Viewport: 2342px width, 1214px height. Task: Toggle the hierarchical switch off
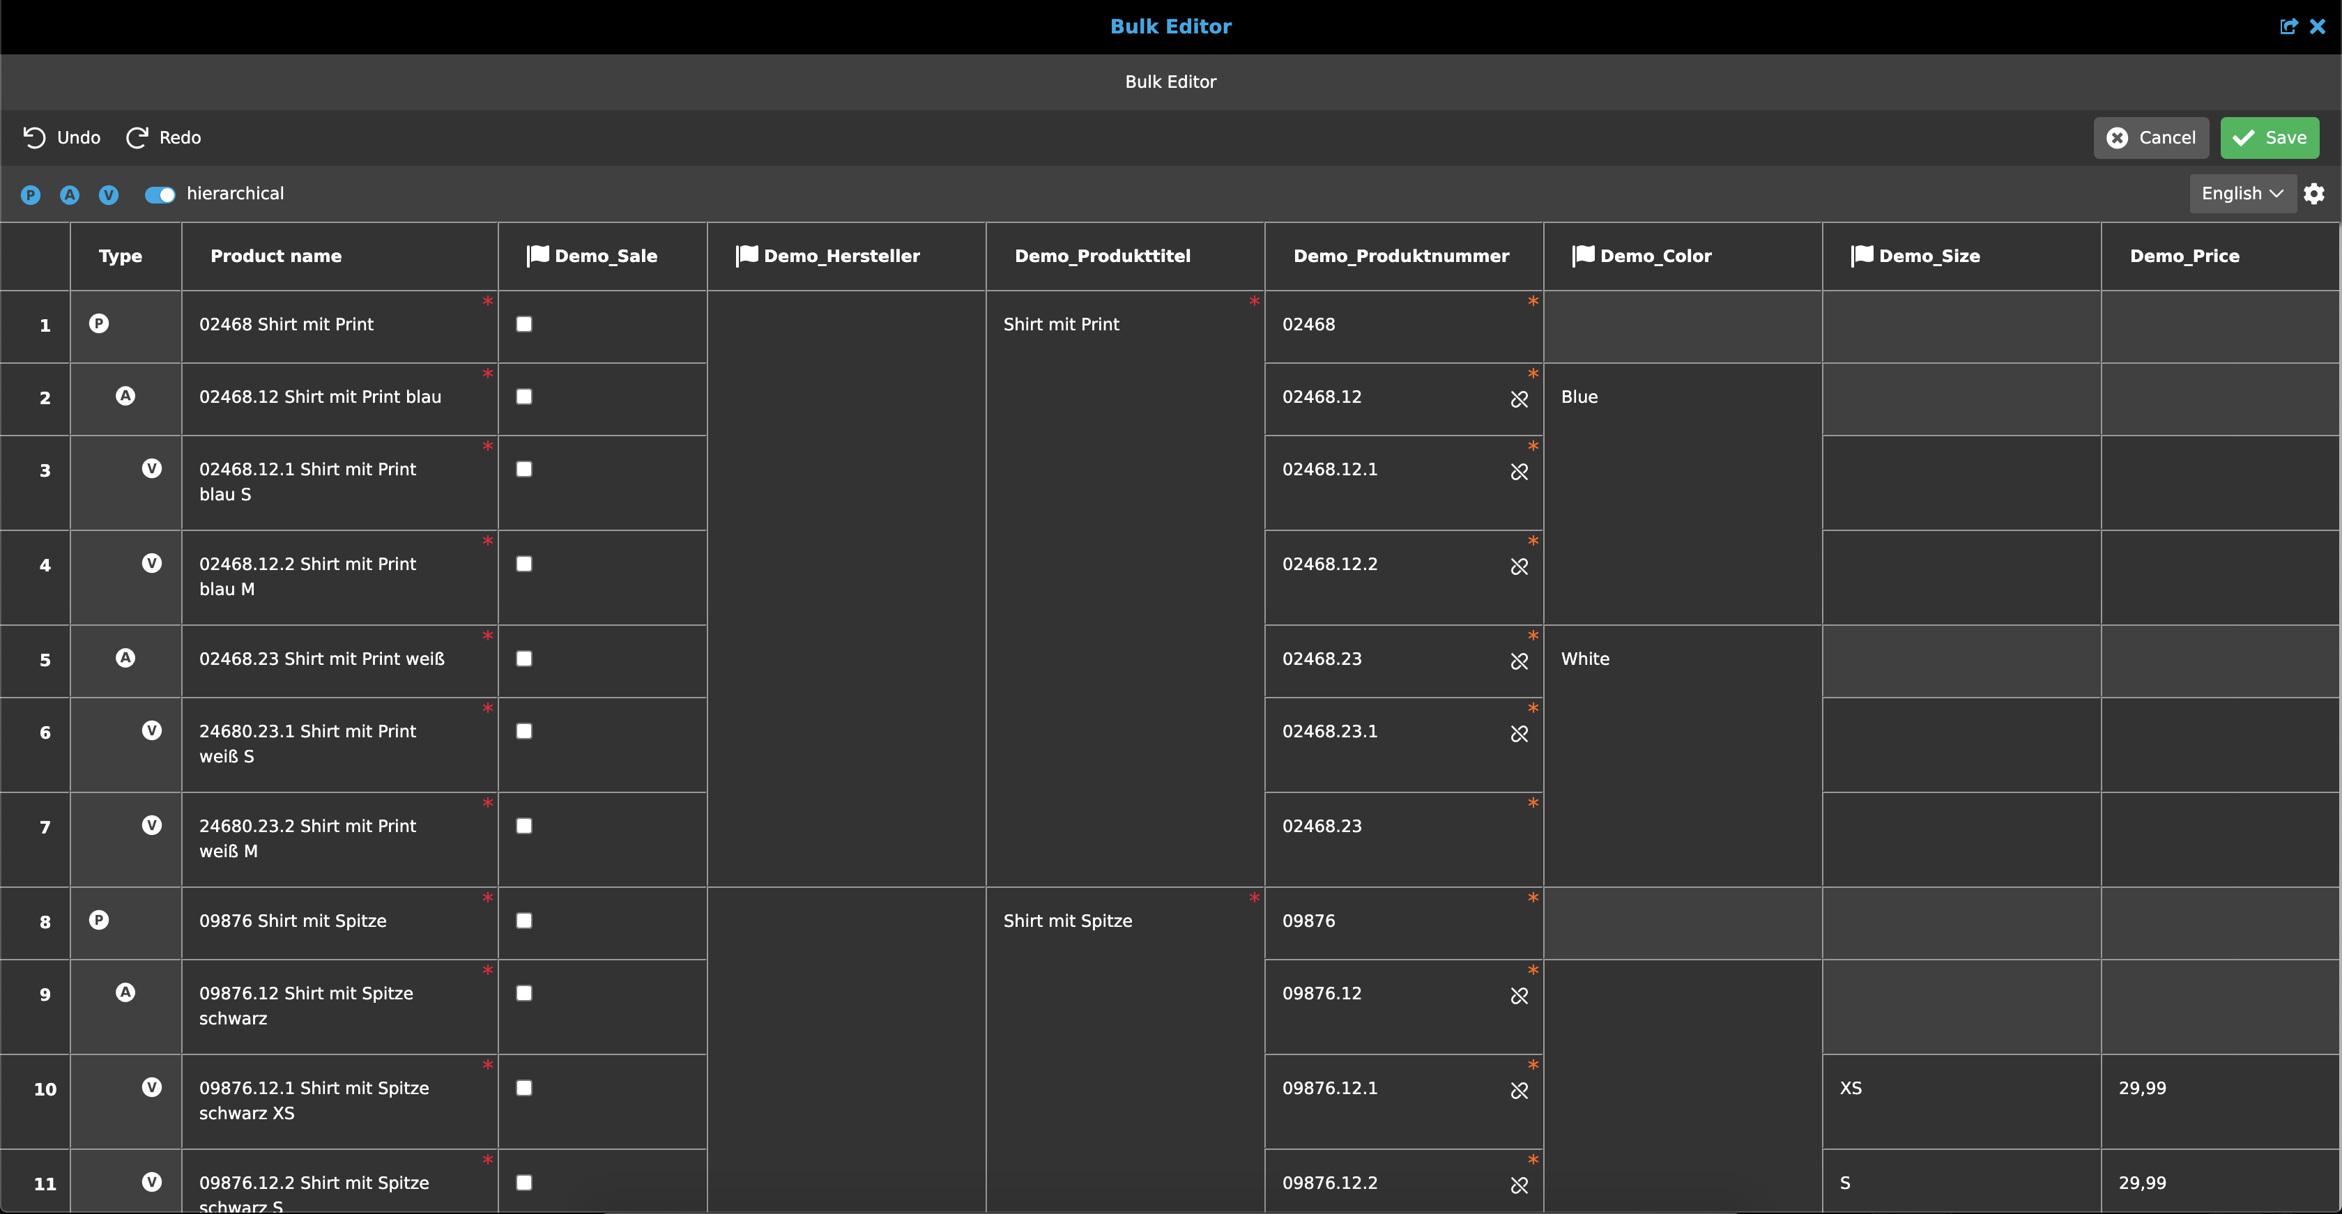pos(160,194)
